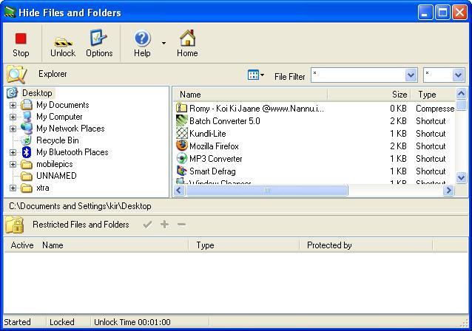
Task: Click the My Computer icon in tree
Action: click(27, 117)
